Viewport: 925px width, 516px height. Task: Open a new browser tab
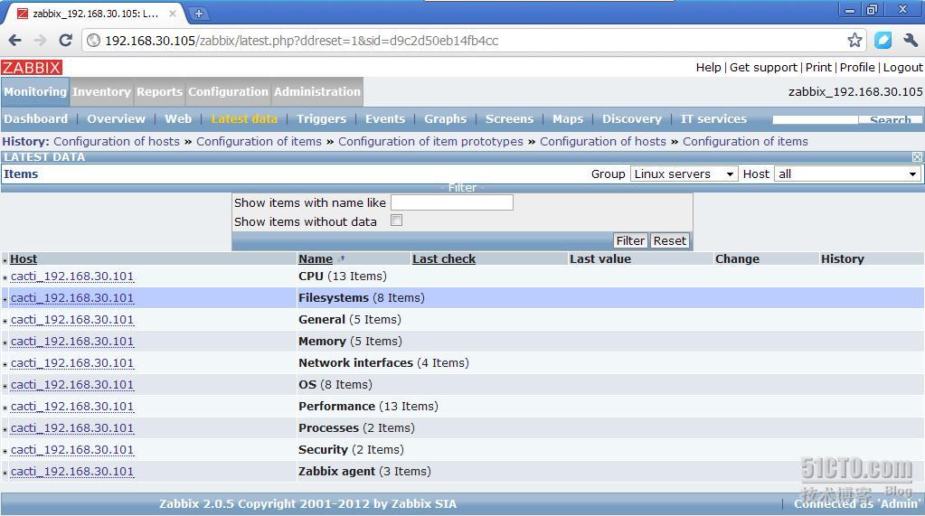click(x=199, y=13)
